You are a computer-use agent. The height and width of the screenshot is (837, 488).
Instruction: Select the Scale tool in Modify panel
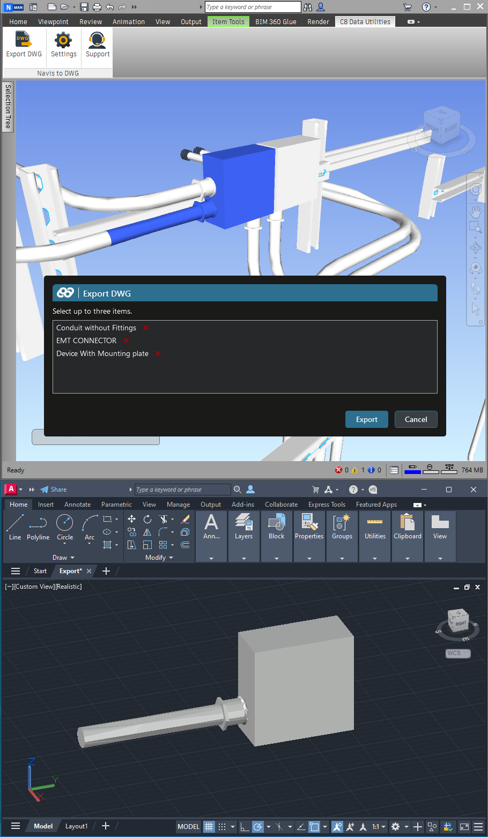tap(147, 545)
